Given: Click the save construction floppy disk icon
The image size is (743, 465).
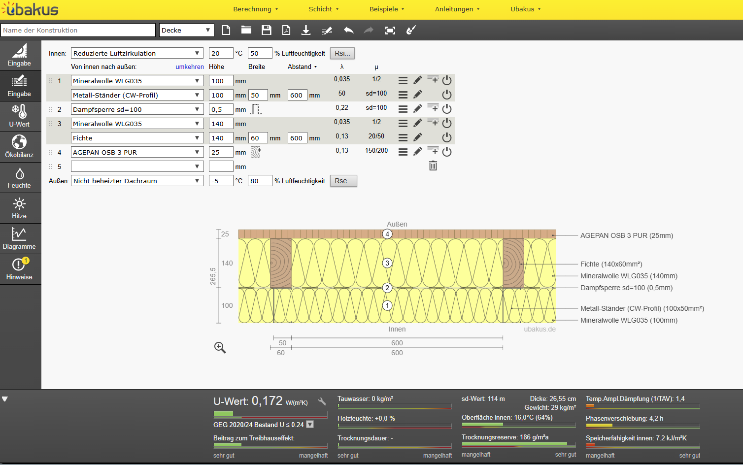Looking at the screenshot, I should pyautogui.click(x=267, y=31).
